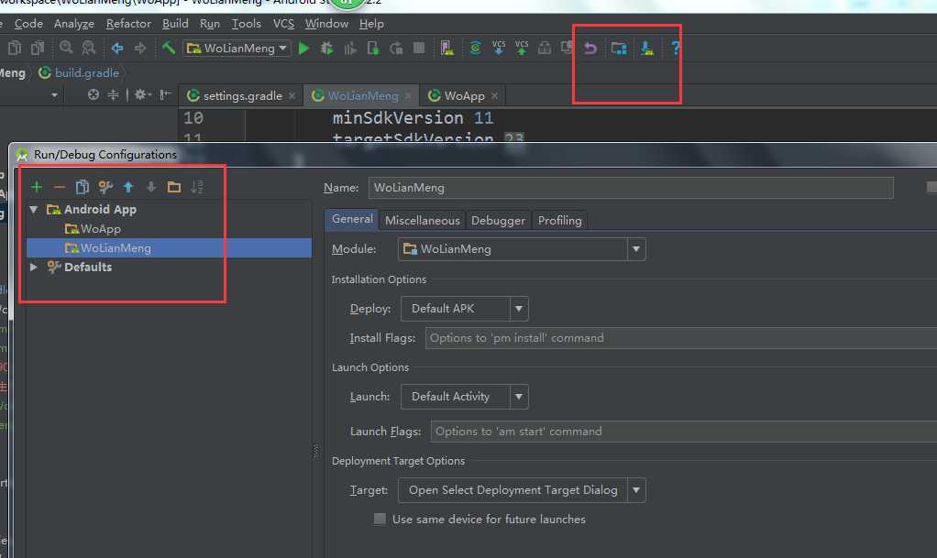Open the Refactor menu
Image resolution: width=937 pixels, height=558 pixels.
128,23
